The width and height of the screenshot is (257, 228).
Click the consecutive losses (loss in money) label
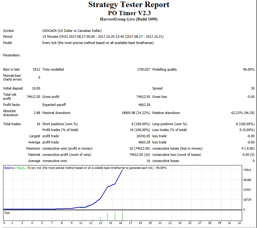coord(177,148)
